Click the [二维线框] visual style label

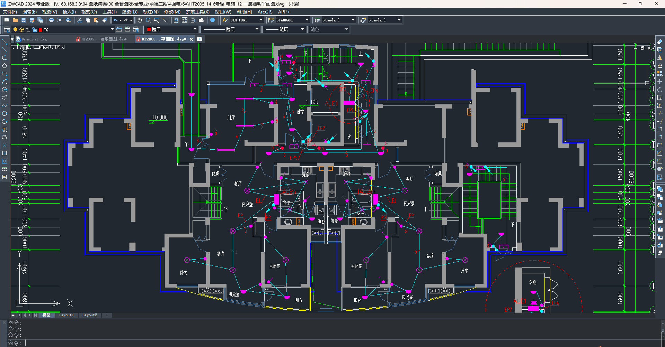(x=43, y=47)
